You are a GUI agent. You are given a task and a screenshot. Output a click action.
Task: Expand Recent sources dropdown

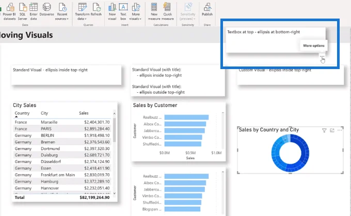click(x=62, y=12)
